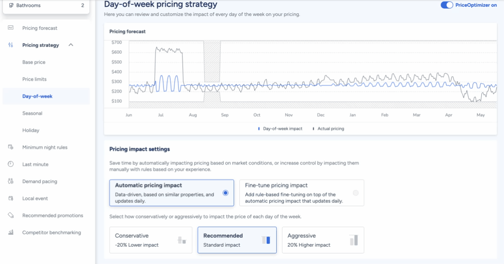Select the Fine-tune pricing impact radio option
504x264 pixels.
pos(356,193)
